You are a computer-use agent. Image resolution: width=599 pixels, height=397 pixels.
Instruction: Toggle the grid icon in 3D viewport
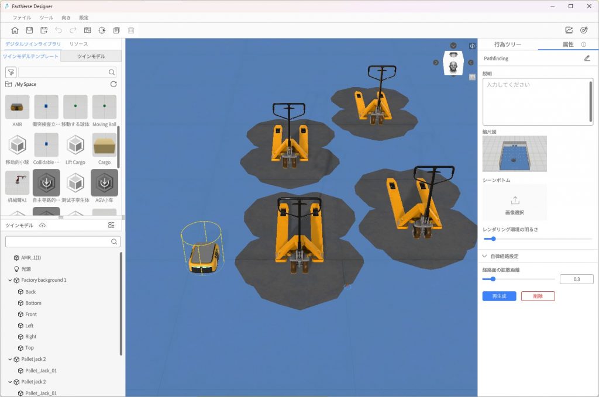472,77
